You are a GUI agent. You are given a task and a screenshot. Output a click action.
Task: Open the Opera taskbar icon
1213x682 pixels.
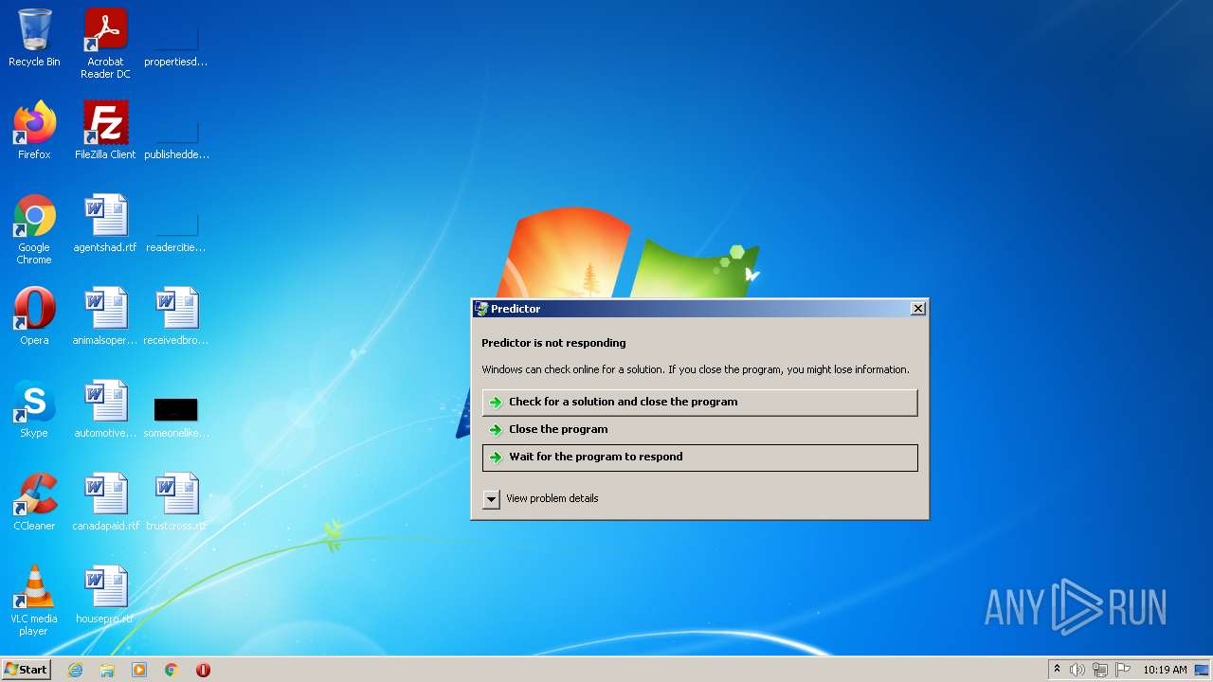(203, 670)
